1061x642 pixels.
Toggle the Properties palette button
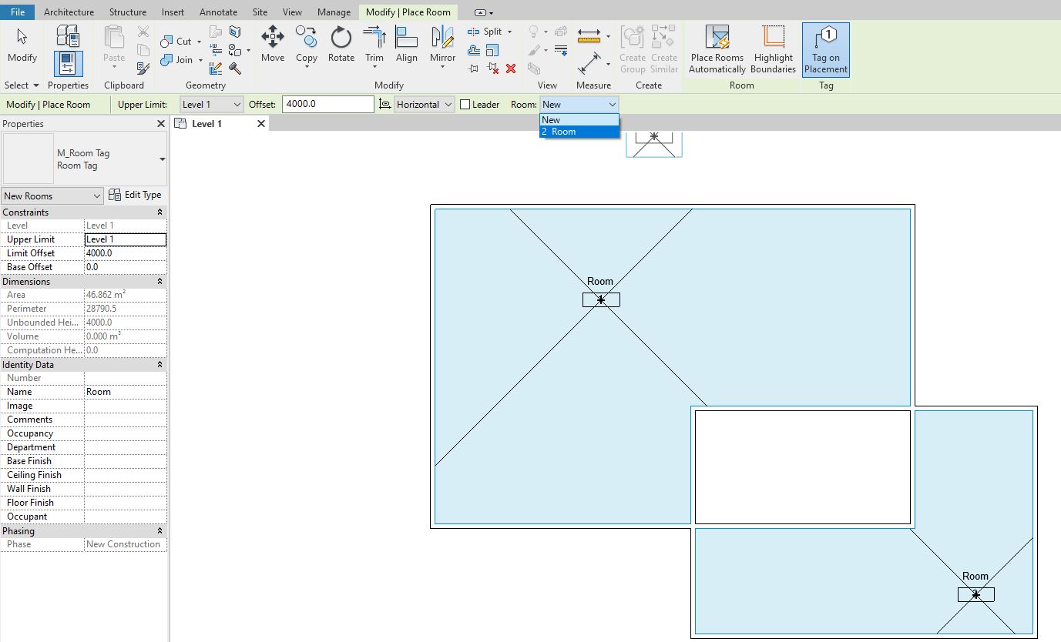68,64
